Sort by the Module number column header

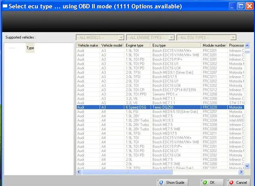click(x=214, y=45)
